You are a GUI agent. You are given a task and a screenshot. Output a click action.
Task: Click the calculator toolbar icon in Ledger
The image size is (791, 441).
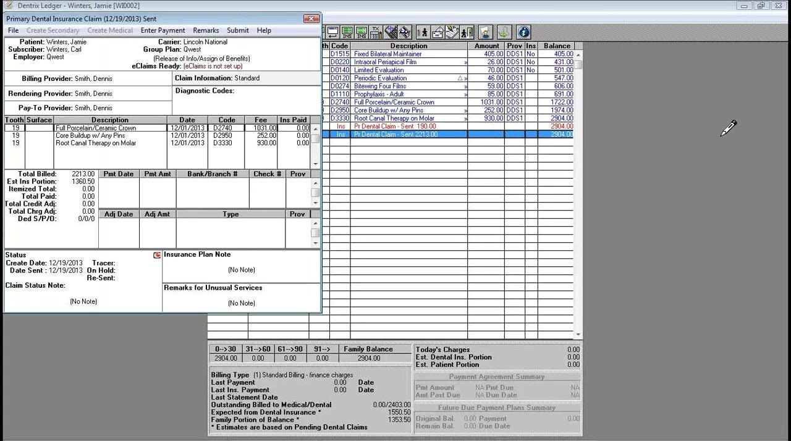[x=391, y=32]
